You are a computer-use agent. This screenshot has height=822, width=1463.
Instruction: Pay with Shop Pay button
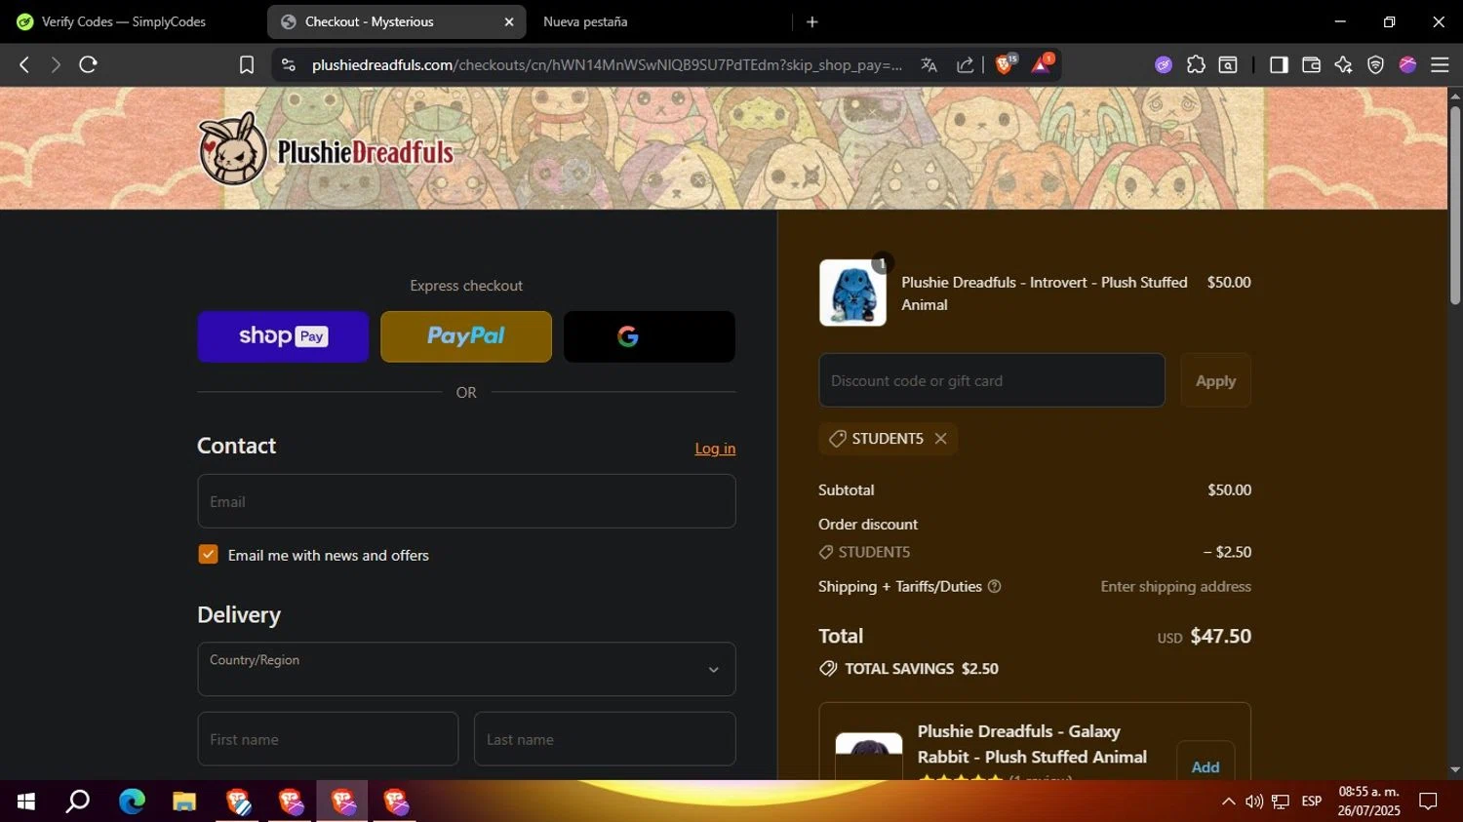click(x=283, y=336)
